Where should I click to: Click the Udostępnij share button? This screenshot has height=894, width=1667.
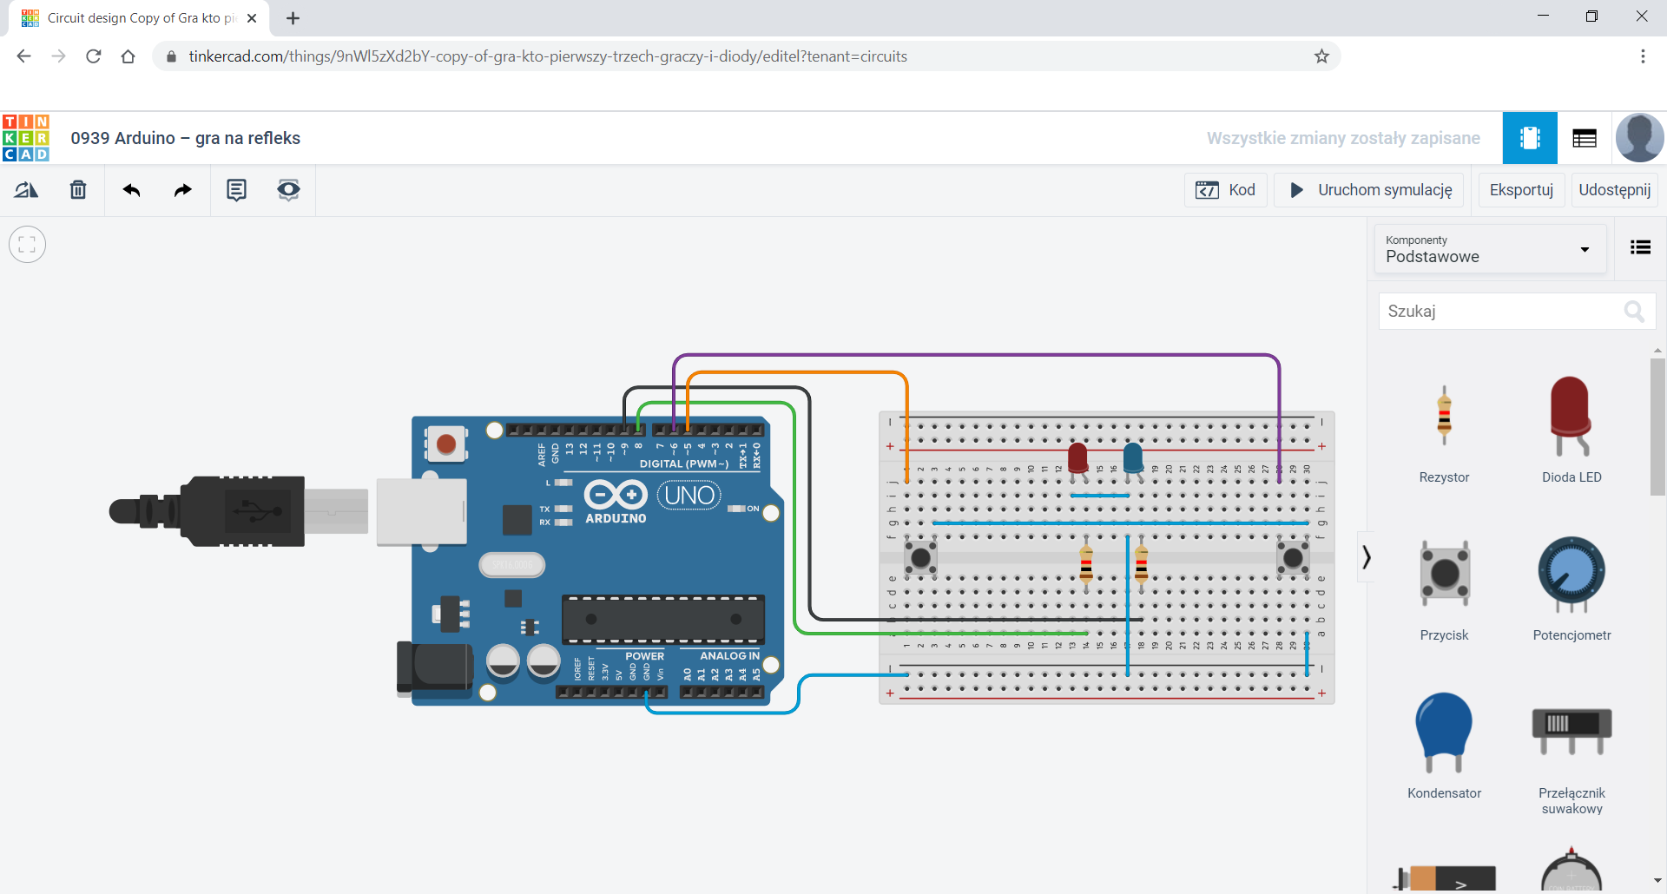1615,190
